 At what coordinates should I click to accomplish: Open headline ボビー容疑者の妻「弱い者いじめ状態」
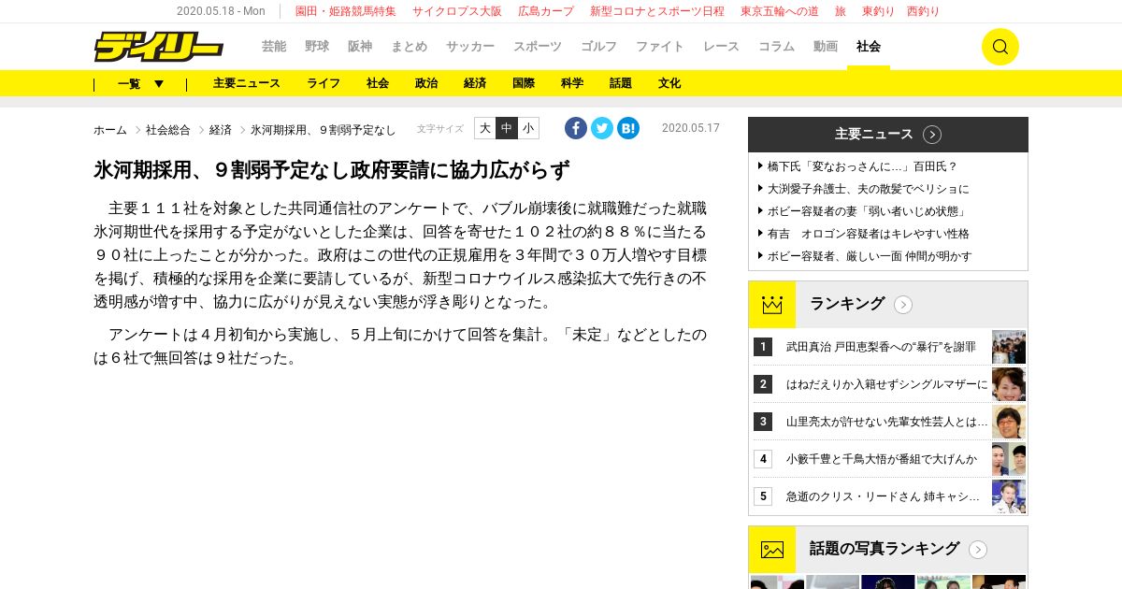[867, 211]
